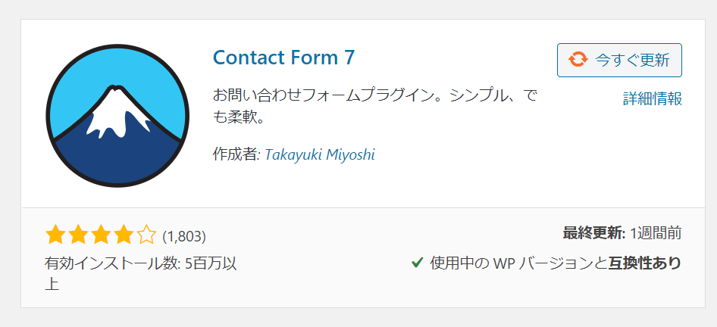The width and height of the screenshot is (717, 327).
Task: Click the 使用中の WP バージョン text
Action: [510, 263]
